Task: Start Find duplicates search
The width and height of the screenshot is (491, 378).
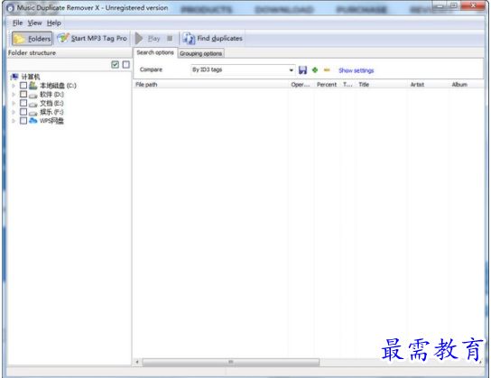Action: [213, 39]
